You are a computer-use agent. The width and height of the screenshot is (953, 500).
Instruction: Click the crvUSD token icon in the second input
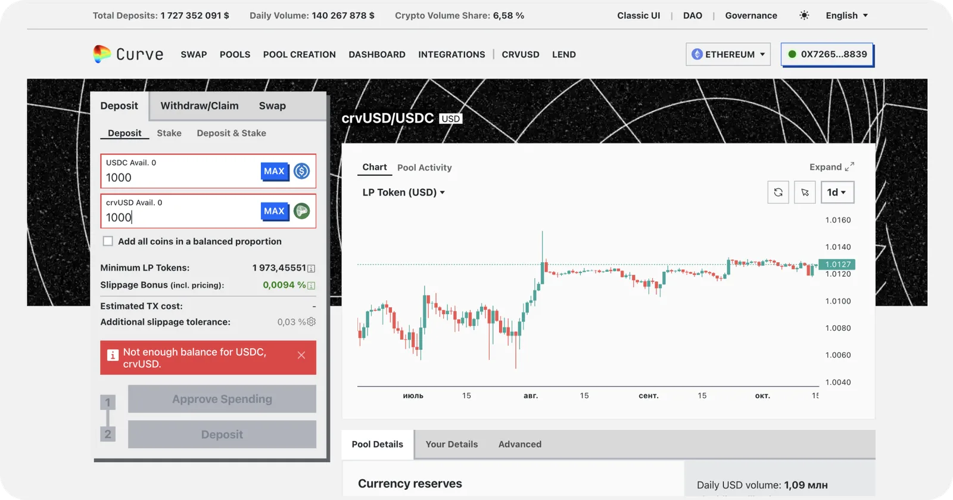point(302,211)
